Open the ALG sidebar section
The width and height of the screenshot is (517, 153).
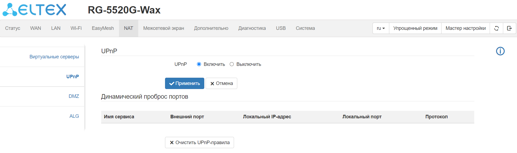[74, 116]
